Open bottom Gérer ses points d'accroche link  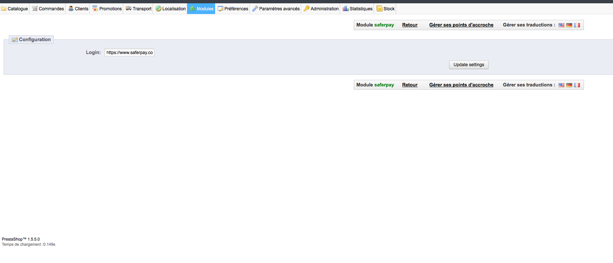(461, 85)
